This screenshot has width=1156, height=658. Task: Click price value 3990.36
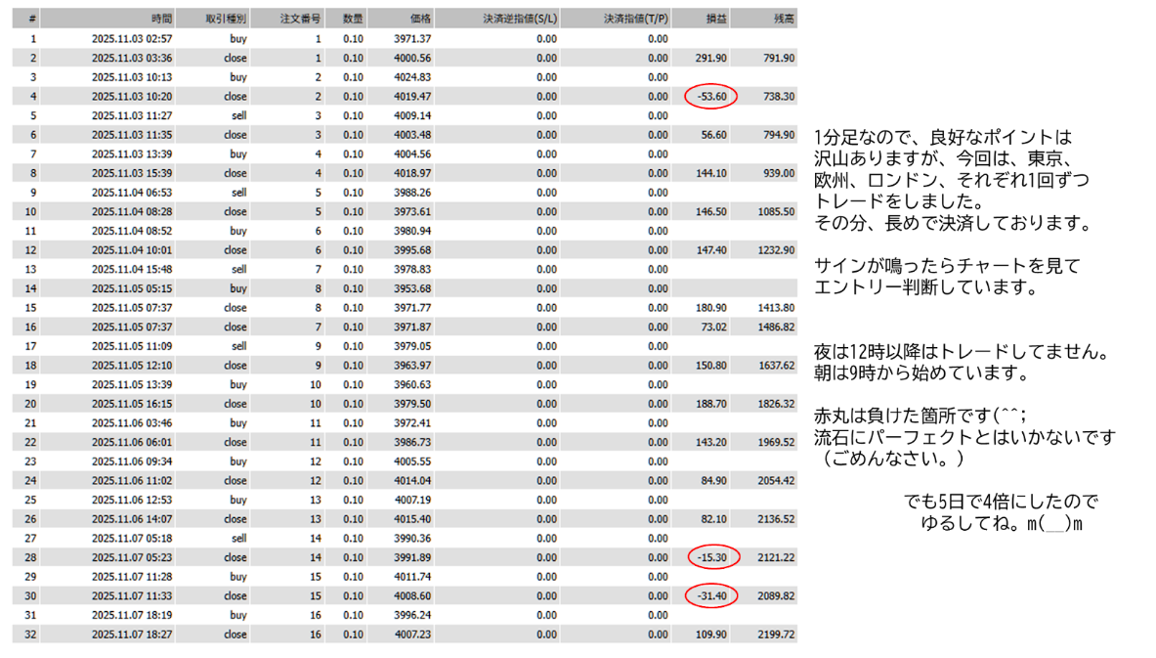click(412, 538)
